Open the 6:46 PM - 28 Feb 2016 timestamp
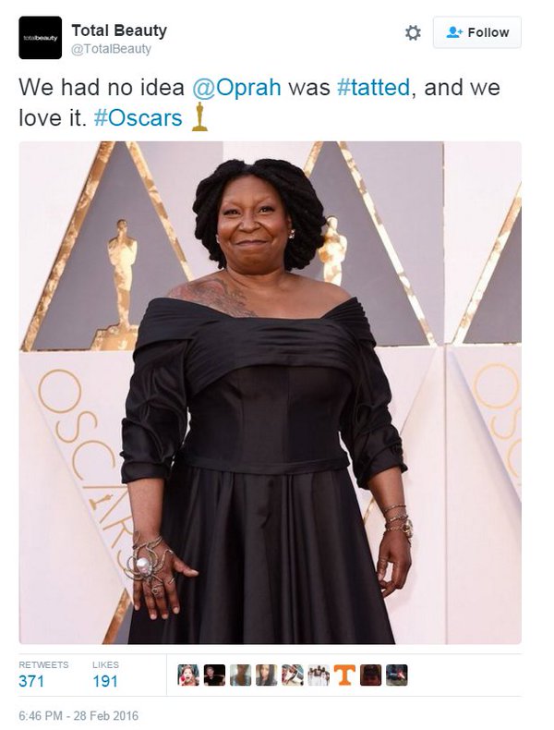 (x=78, y=715)
